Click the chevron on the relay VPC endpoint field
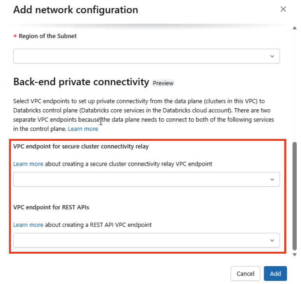 (272, 179)
